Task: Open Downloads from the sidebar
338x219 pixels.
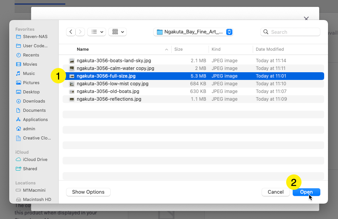Action: click(x=34, y=101)
